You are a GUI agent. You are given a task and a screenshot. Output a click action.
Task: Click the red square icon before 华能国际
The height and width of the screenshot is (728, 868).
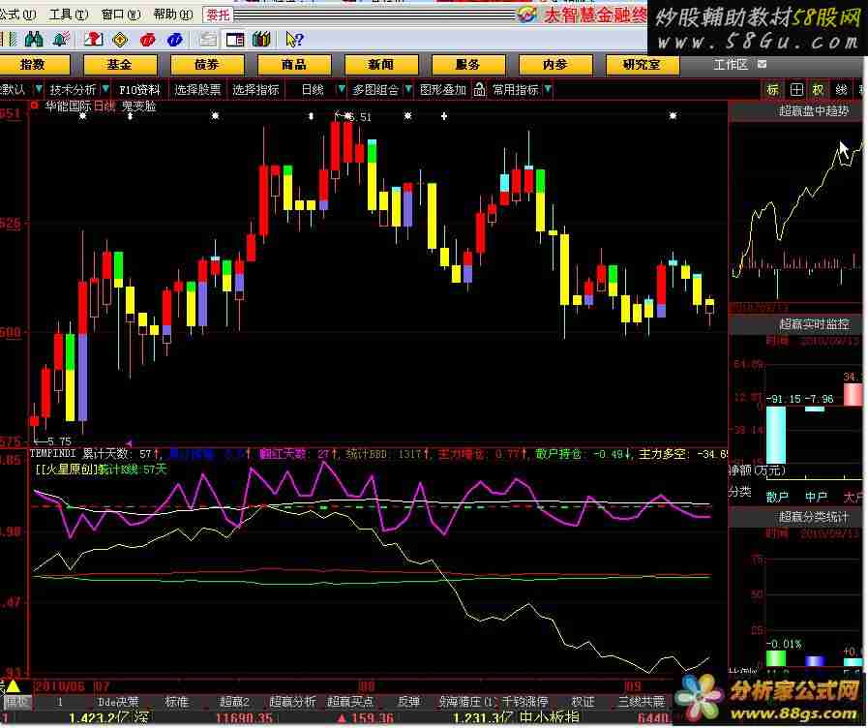pyautogui.click(x=35, y=105)
